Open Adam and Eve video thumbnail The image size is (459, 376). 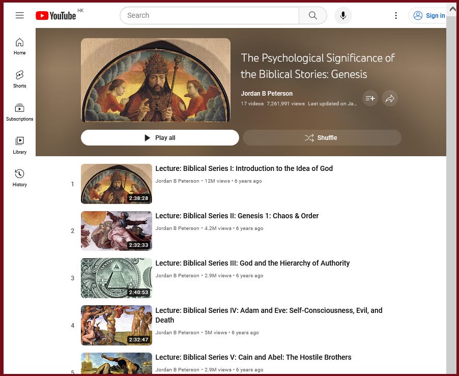117,326
